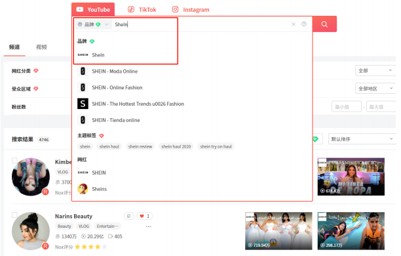Viewport: 401px width, 256px height.
Task: Click the VLOG tag on Narins Beauty
Action: point(84,226)
